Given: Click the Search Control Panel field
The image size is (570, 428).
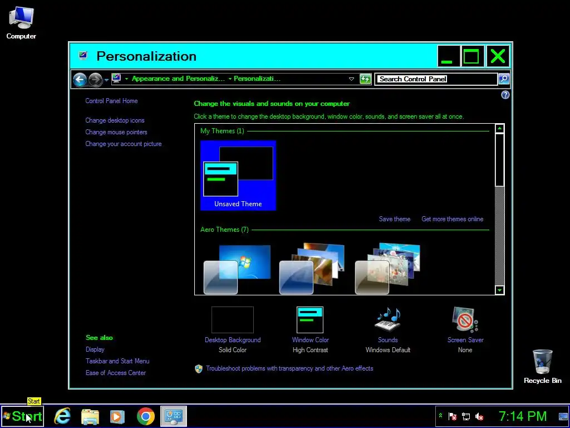Looking at the screenshot, I should coord(436,79).
